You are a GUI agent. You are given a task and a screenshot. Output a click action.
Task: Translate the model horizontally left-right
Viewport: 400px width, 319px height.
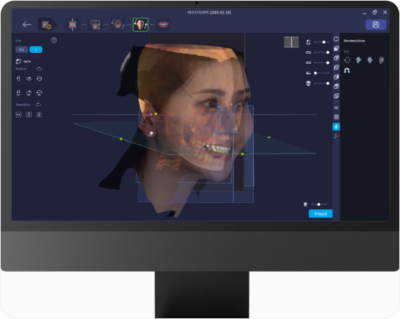(19, 115)
